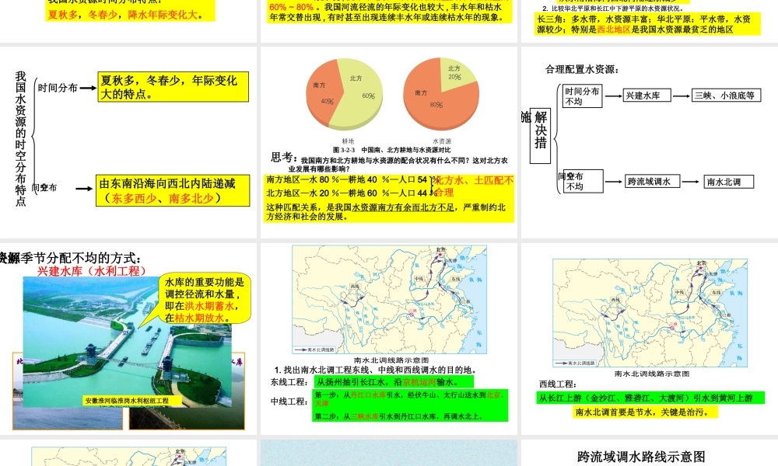Click the underlined text '水资源南方有余而北方不足'
778x466 pixels.
pos(403,207)
